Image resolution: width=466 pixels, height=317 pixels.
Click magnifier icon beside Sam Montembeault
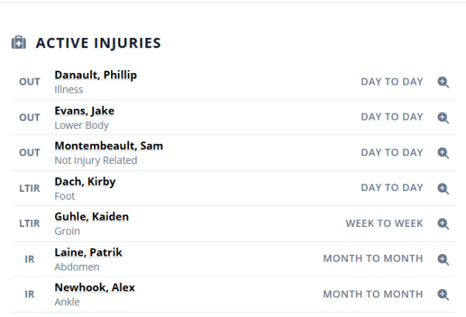(443, 153)
